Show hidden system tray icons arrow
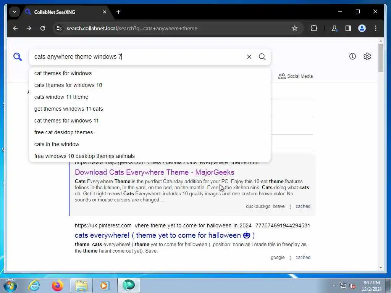The width and height of the screenshot is (391, 293). pos(334,286)
